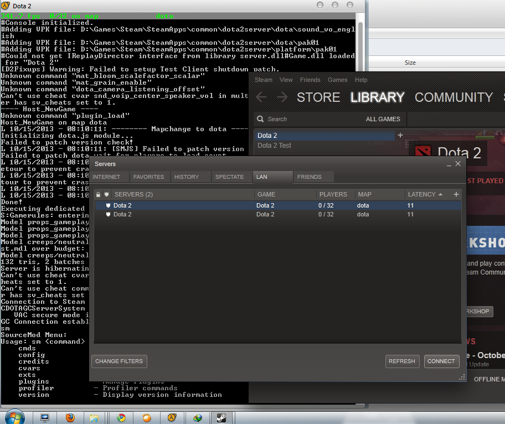Open the ALL GAMES filter dropdown

tap(384, 119)
